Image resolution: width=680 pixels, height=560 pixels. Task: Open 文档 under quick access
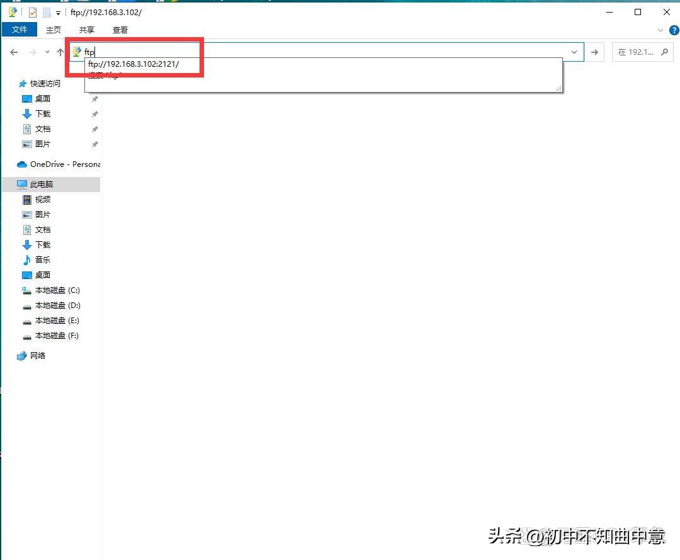point(43,129)
